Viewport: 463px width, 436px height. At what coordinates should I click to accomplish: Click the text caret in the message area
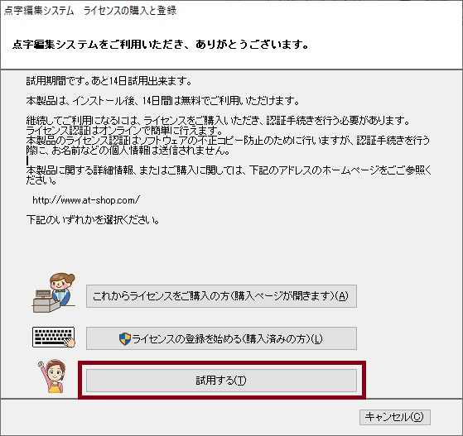click(x=27, y=161)
